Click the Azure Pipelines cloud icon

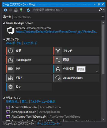(x=58, y=78)
